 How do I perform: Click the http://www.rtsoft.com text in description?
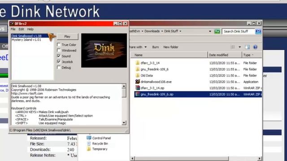tap(27, 93)
